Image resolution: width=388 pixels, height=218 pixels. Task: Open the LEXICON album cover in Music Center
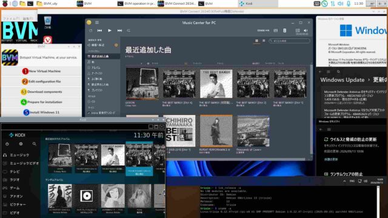click(142, 84)
